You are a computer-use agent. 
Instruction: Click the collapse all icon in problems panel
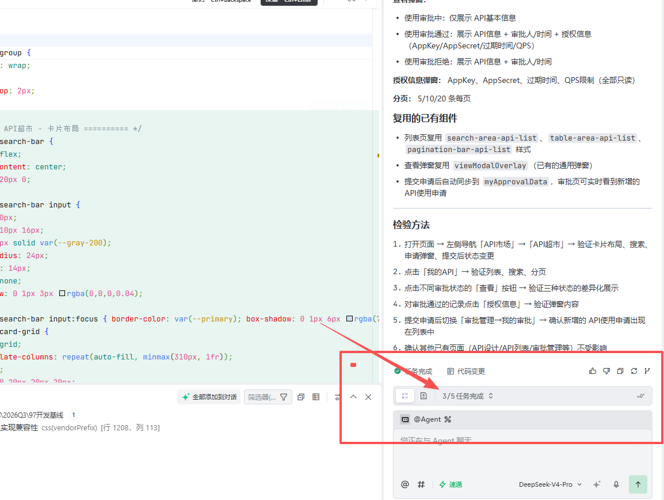pyautogui.click(x=301, y=397)
